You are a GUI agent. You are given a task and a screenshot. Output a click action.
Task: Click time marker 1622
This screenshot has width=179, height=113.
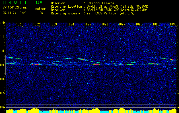36,24
